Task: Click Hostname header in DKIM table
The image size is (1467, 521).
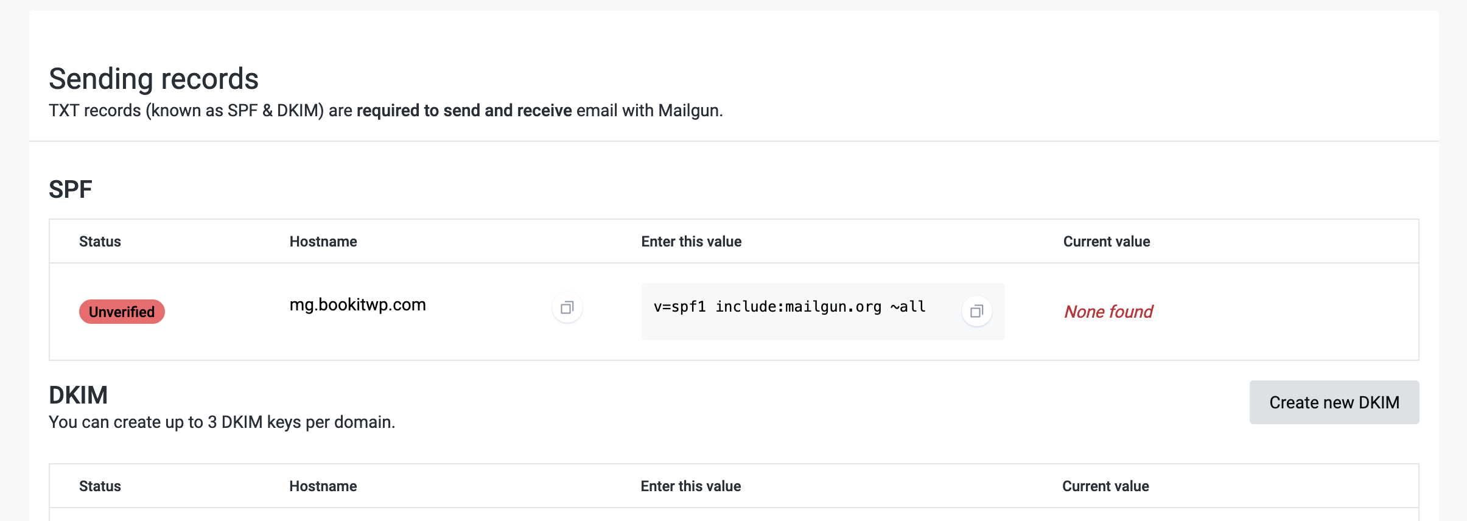Action: (323, 486)
